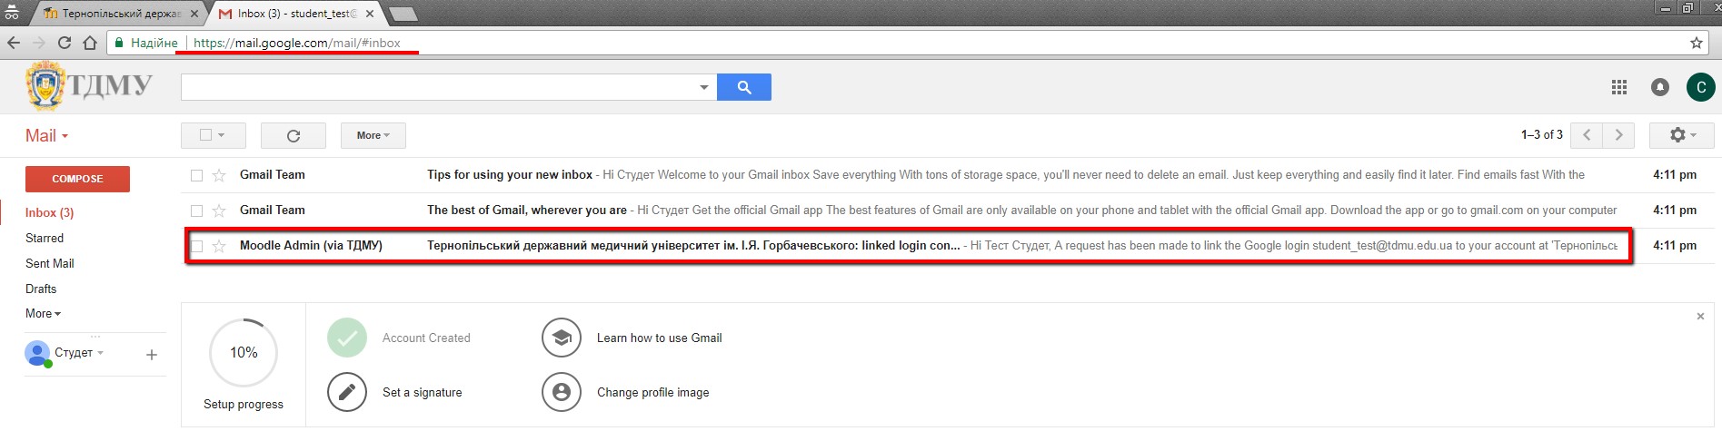
Task: Check the second Gmail Team email checkbox
Action: pos(196,211)
